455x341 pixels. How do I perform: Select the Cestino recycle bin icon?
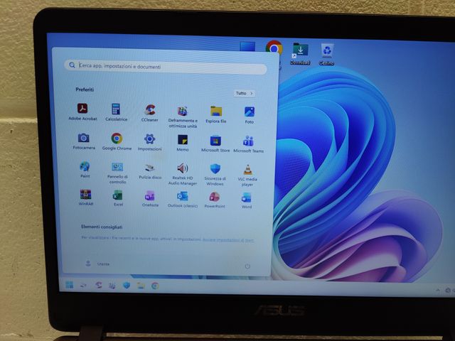click(327, 55)
